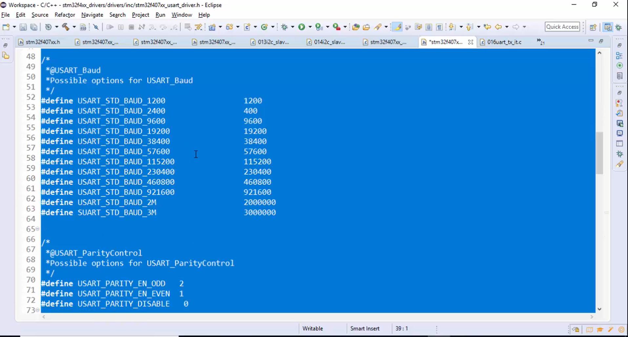The width and height of the screenshot is (628, 337).
Task: Toggle the fold marker at line 65
Action: [x=37, y=229]
